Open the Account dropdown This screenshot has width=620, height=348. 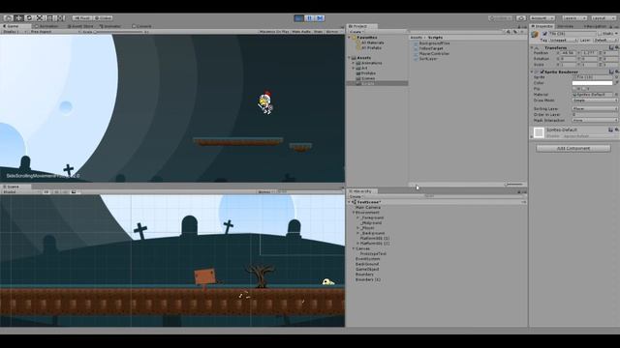click(x=542, y=18)
